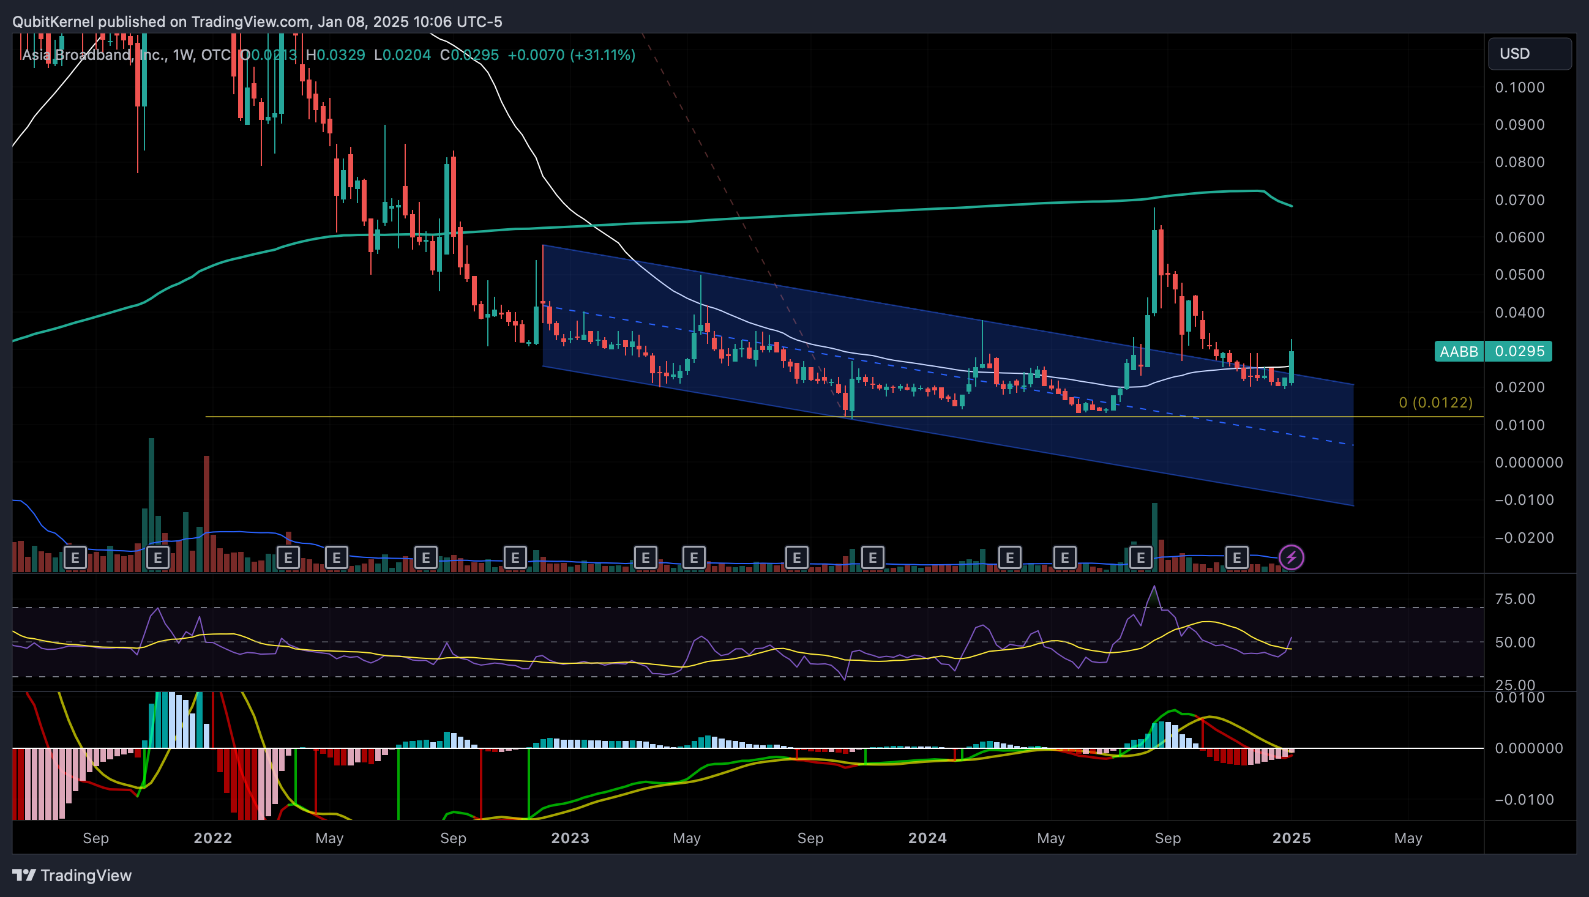This screenshot has width=1589, height=897.
Task: Click the purple lightning event icon
Action: point(1291,558)
